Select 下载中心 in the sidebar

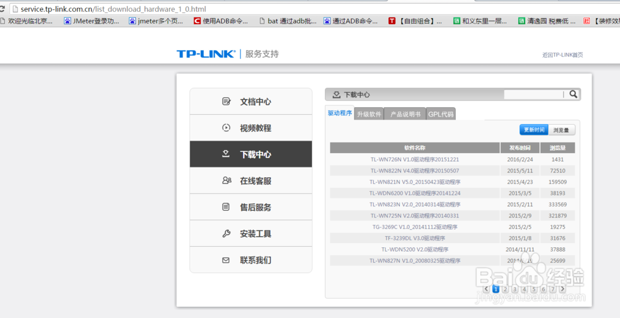click(x=250, y=154)
